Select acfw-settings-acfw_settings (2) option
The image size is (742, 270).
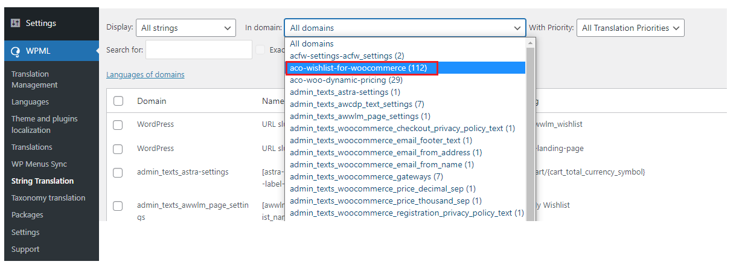click(405, 56)
